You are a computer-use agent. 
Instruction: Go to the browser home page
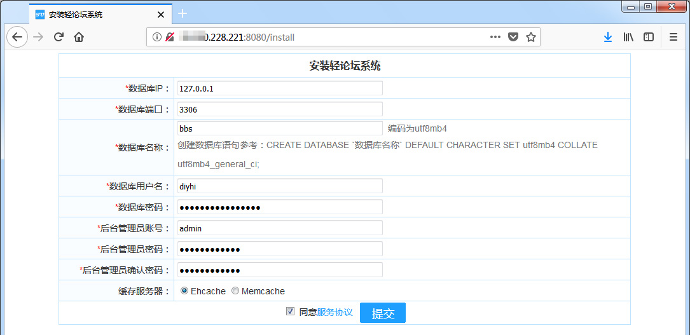point(79,37)
